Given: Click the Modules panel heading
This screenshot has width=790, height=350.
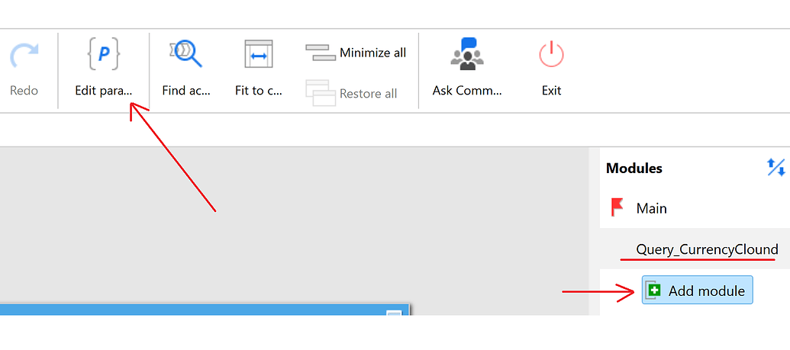Looking at the screenshot, I should pyautogui.click(x=634, y=169).
